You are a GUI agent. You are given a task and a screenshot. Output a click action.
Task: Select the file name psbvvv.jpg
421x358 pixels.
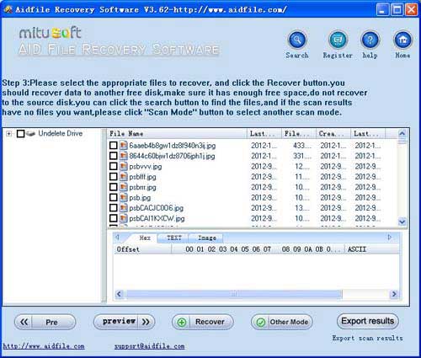pos(145,167)
